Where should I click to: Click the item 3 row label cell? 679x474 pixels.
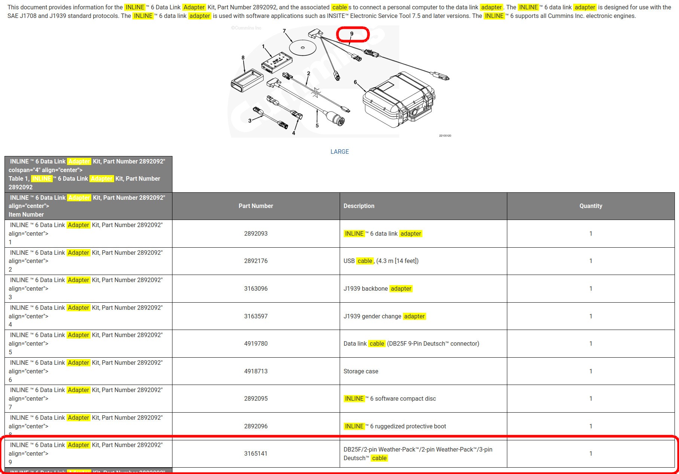[88, 288]
